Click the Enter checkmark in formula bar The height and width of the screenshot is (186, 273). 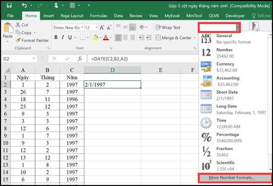pos(67,59)
